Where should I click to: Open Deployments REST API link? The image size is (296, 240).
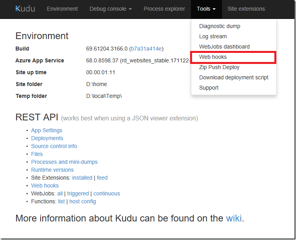pyautogui.click(x=47, y=139)
